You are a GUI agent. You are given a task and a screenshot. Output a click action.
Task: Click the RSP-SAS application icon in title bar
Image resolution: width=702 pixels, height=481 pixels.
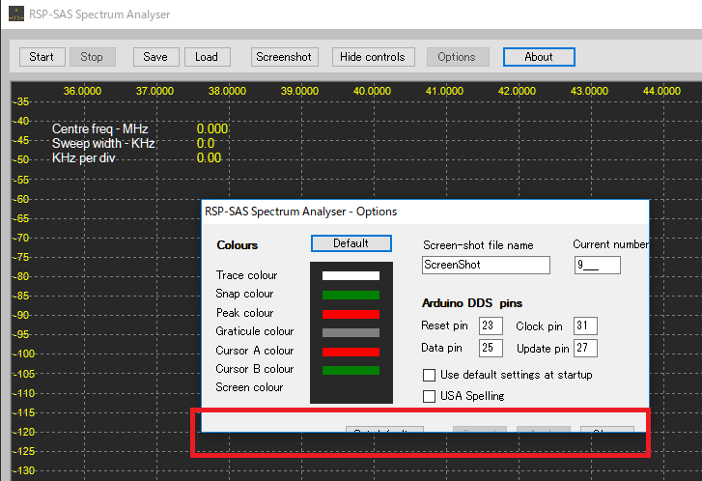[16, 14]
